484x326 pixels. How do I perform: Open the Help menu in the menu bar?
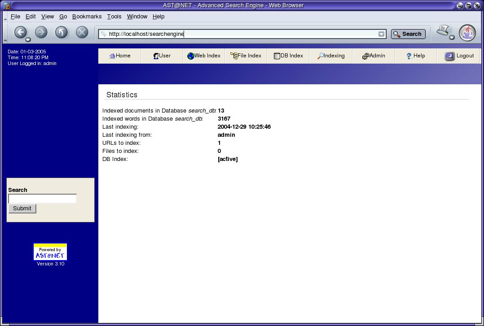[158, 17]
